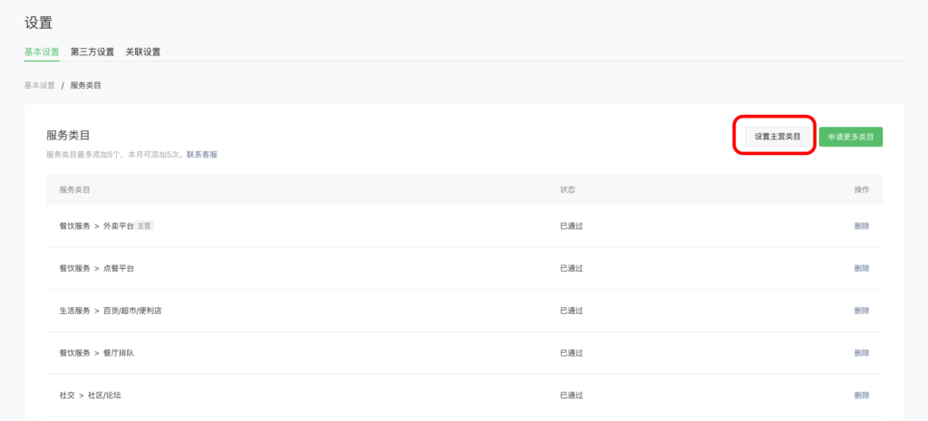Delete the 百货/超市/便利店 category
Image resolution: width=928 pixels, height=421 pixels.
pyautogui.click(x=861, y=311)
